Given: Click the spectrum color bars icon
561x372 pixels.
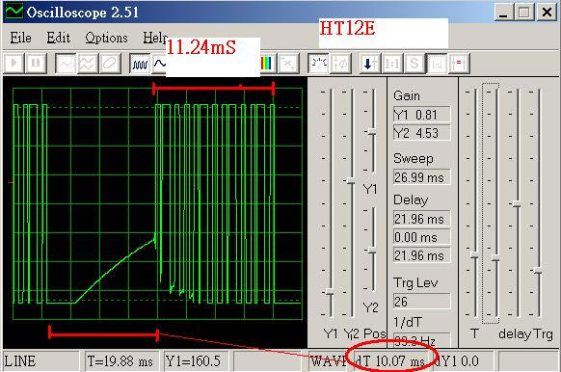Looking at the screenshot, I should coord(267,64).
